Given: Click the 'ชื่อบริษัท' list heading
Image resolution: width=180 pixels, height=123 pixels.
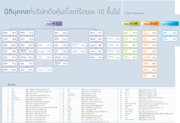Looking at the screenshot, I should 12,85.
